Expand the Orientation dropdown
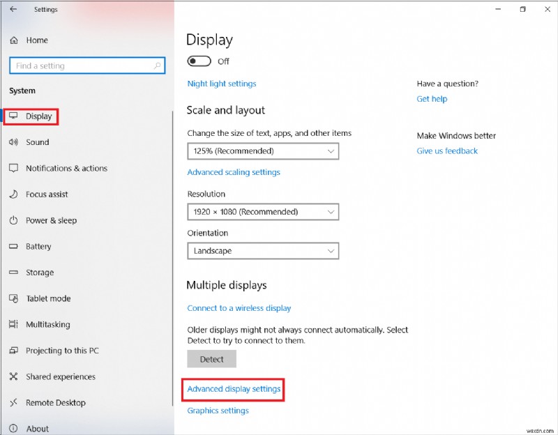The image size is (558, 435). pyautogui.click(x=263, y=250)
